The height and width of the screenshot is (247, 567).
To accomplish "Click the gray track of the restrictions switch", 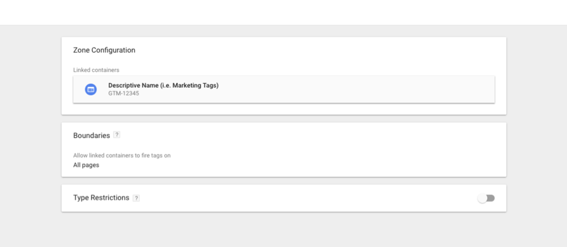I will (x=491, y=198).
